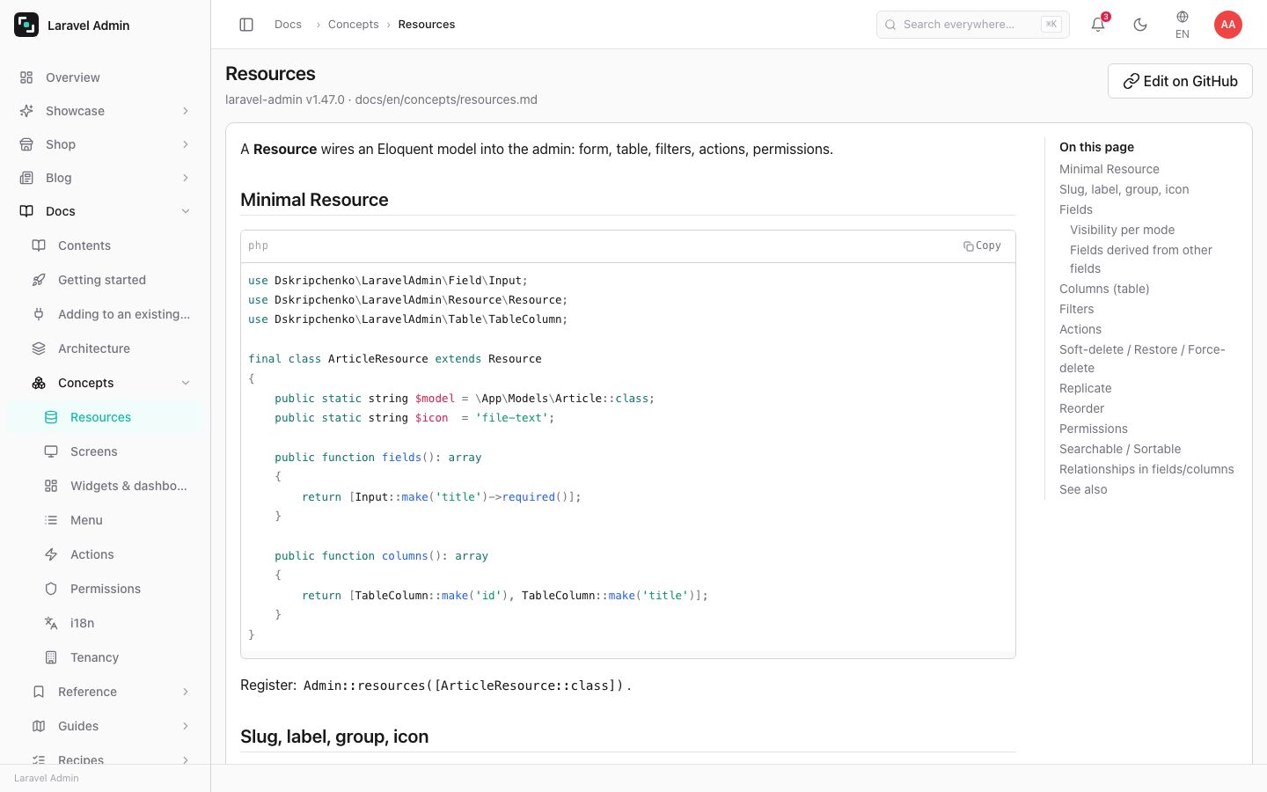Click the Laravel Admin logo icon
This screenshot has width=1267, height=792.
[x=26, y=25]
